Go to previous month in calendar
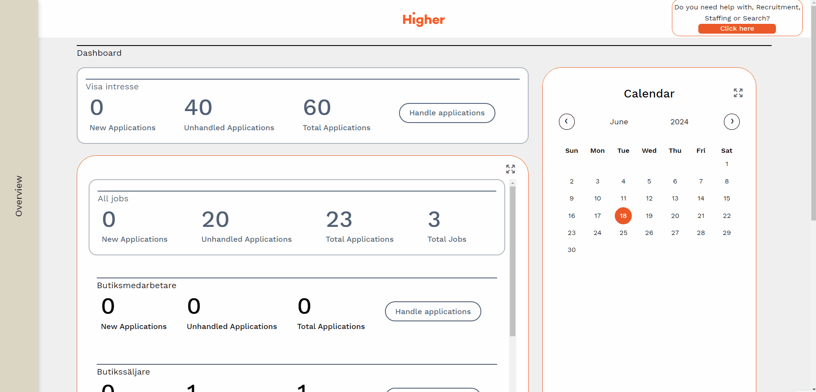The height and width of the screenshot is (392, 816). (x=567, y=122)
